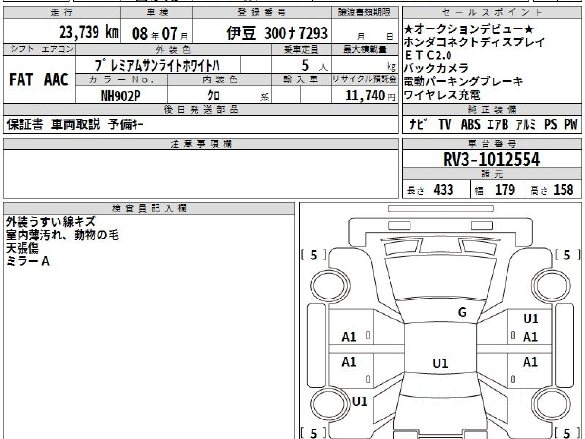The image size is (585, 439).
Task: Select registration number 伊豆 300ナ7293
Action: click(x=277, y=33)
